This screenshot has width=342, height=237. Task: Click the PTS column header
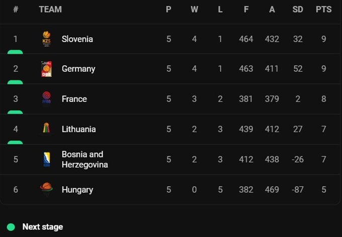coord(323,10)
